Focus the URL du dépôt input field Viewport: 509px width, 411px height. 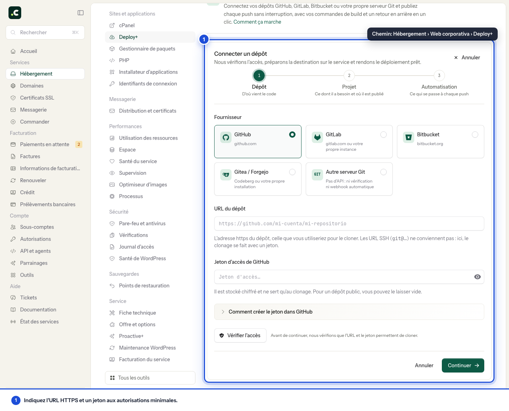coord(349,224)
